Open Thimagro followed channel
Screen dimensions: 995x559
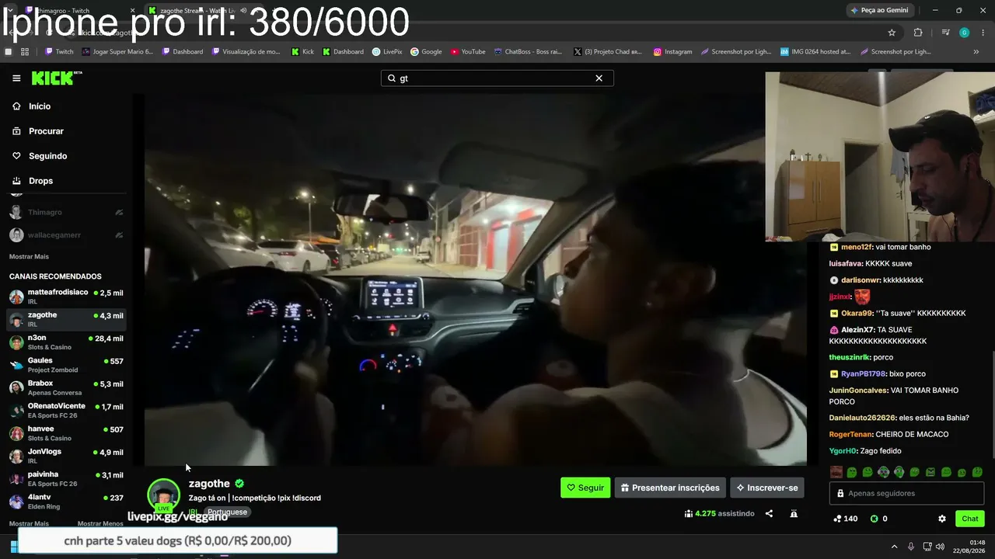click(66, 212)
